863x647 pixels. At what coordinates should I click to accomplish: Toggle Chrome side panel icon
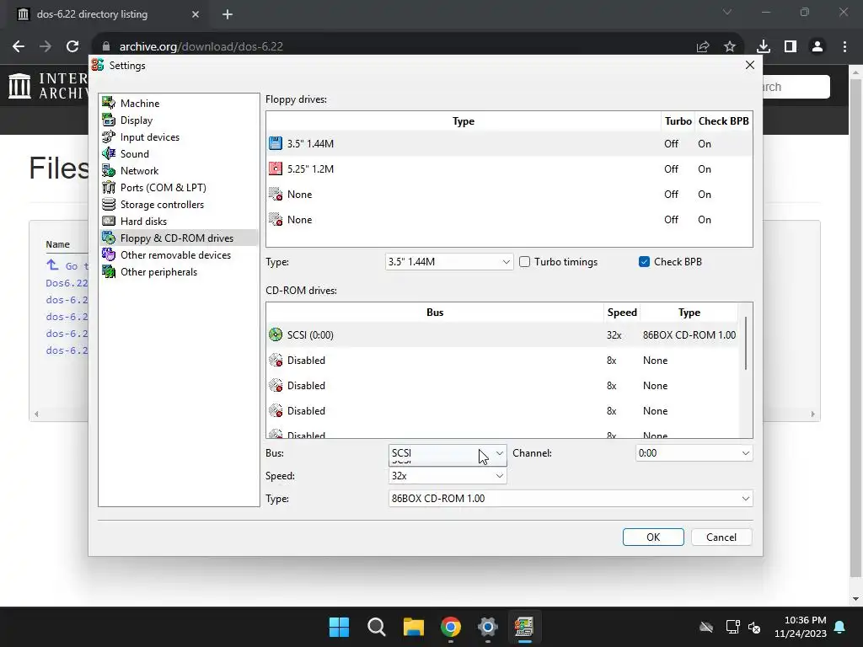point(791,46)
